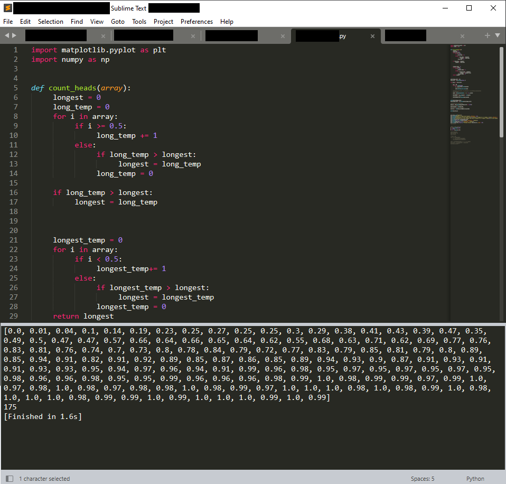506x484 pixels.
Task: Open the View menu
Action: (97, 22)
